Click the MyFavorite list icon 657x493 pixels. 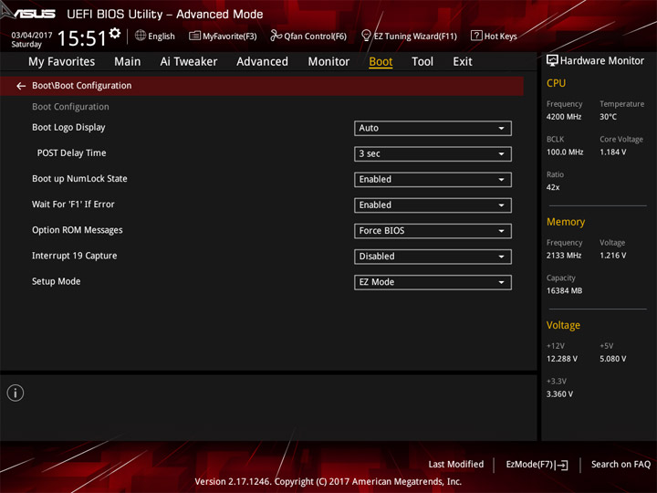tap(195, 36)
